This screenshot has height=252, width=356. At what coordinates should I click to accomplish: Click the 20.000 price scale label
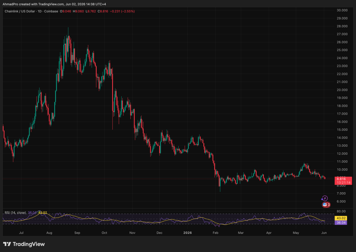[342, 90]
